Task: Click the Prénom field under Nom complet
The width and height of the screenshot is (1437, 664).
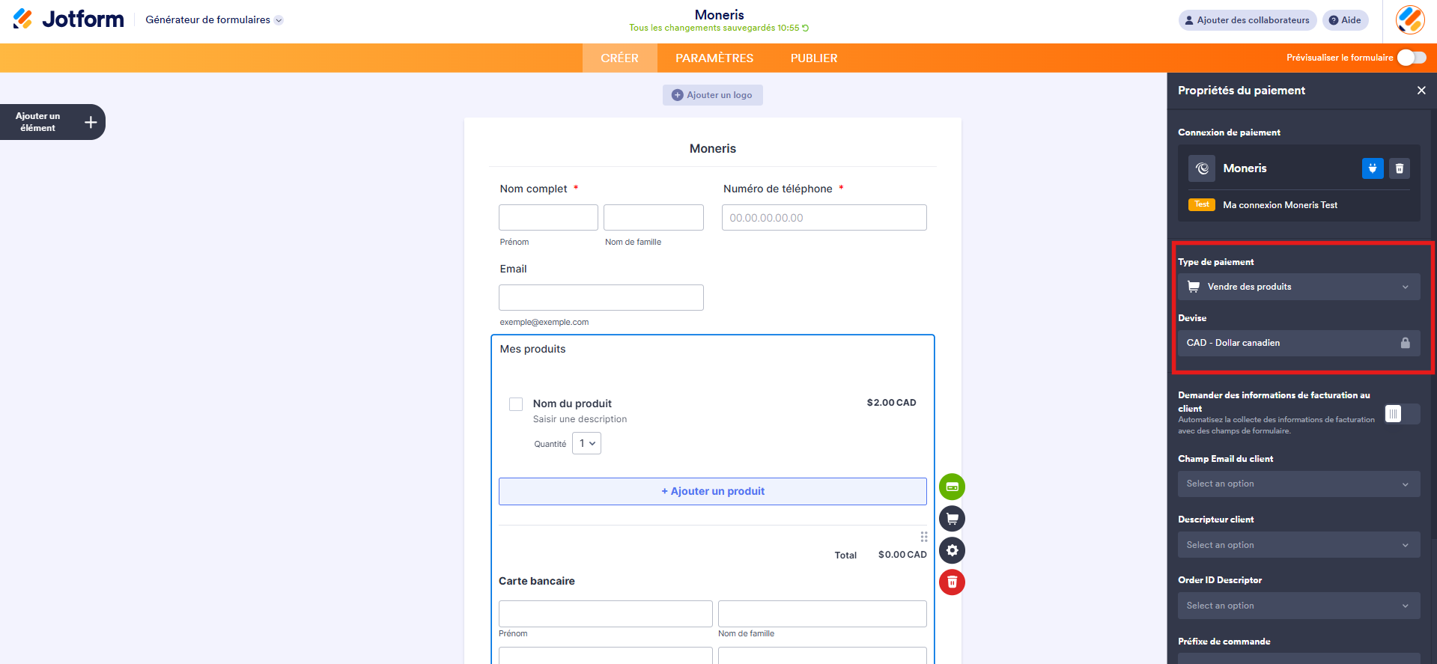Action: pyautogui.click(x=548, y=218)
